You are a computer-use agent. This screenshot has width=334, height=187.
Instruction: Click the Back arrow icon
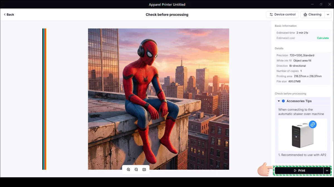(x=5, y=14)
